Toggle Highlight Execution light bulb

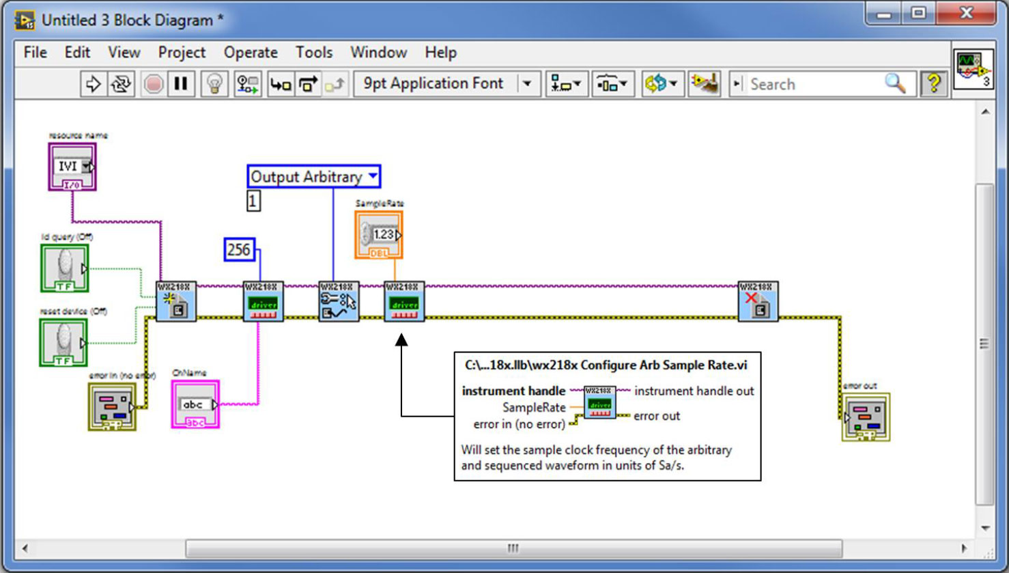(x=214, y=84)
